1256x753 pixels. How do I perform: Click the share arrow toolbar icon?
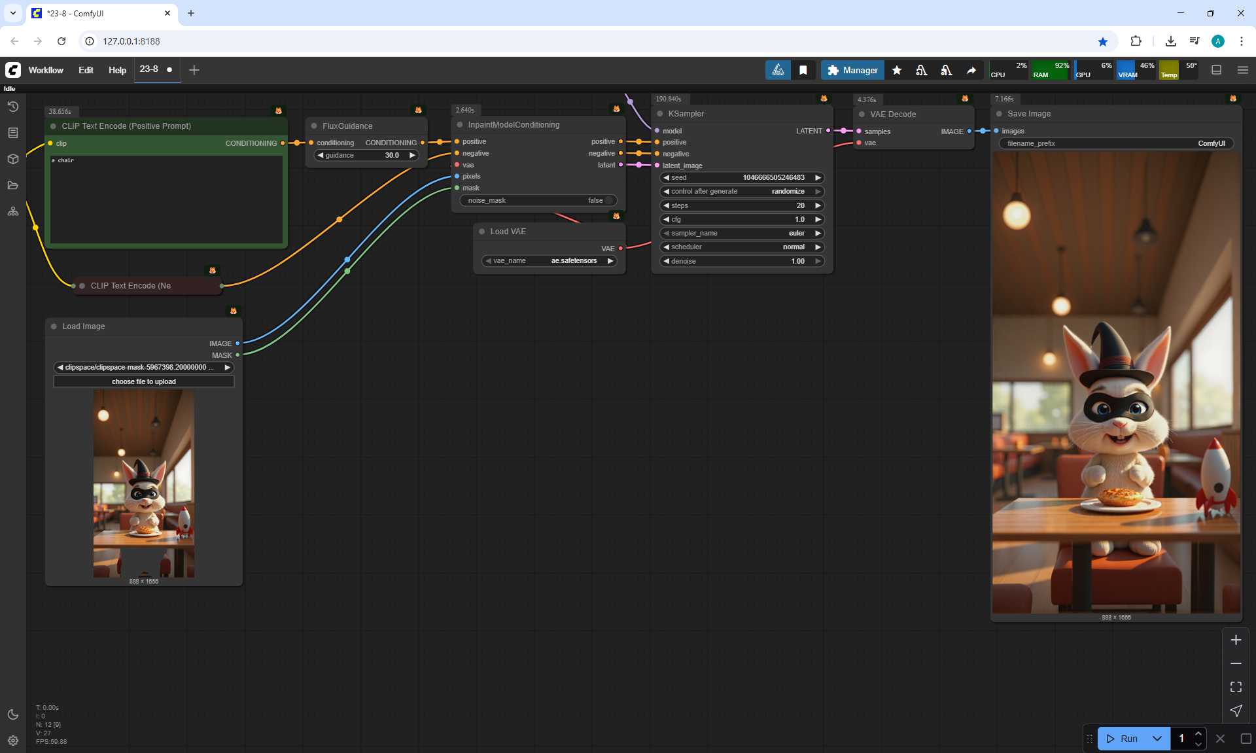click(971, 70)
